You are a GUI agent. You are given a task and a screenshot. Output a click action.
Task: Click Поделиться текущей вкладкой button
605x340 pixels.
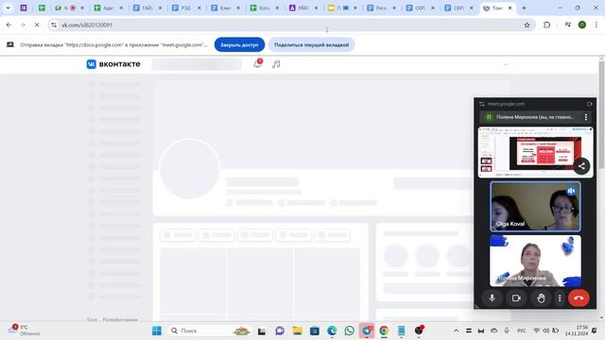click(x=311, y=44)
